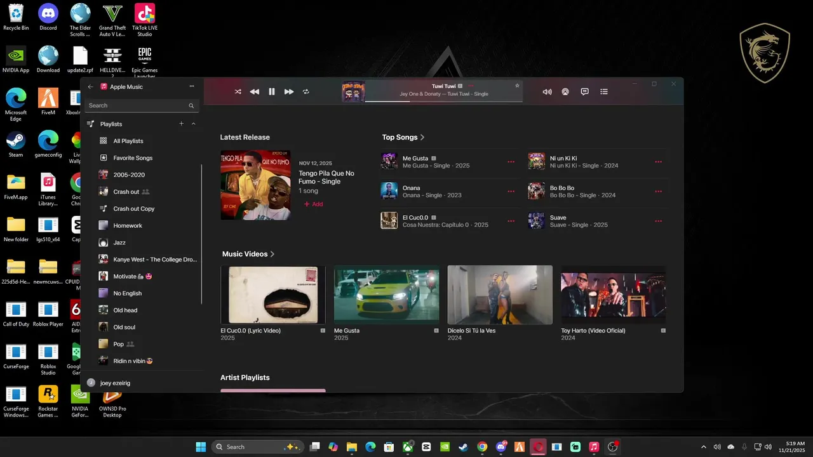Skip back to the previous track
This screenshot has height=457, width=813.
coord(254,91)
